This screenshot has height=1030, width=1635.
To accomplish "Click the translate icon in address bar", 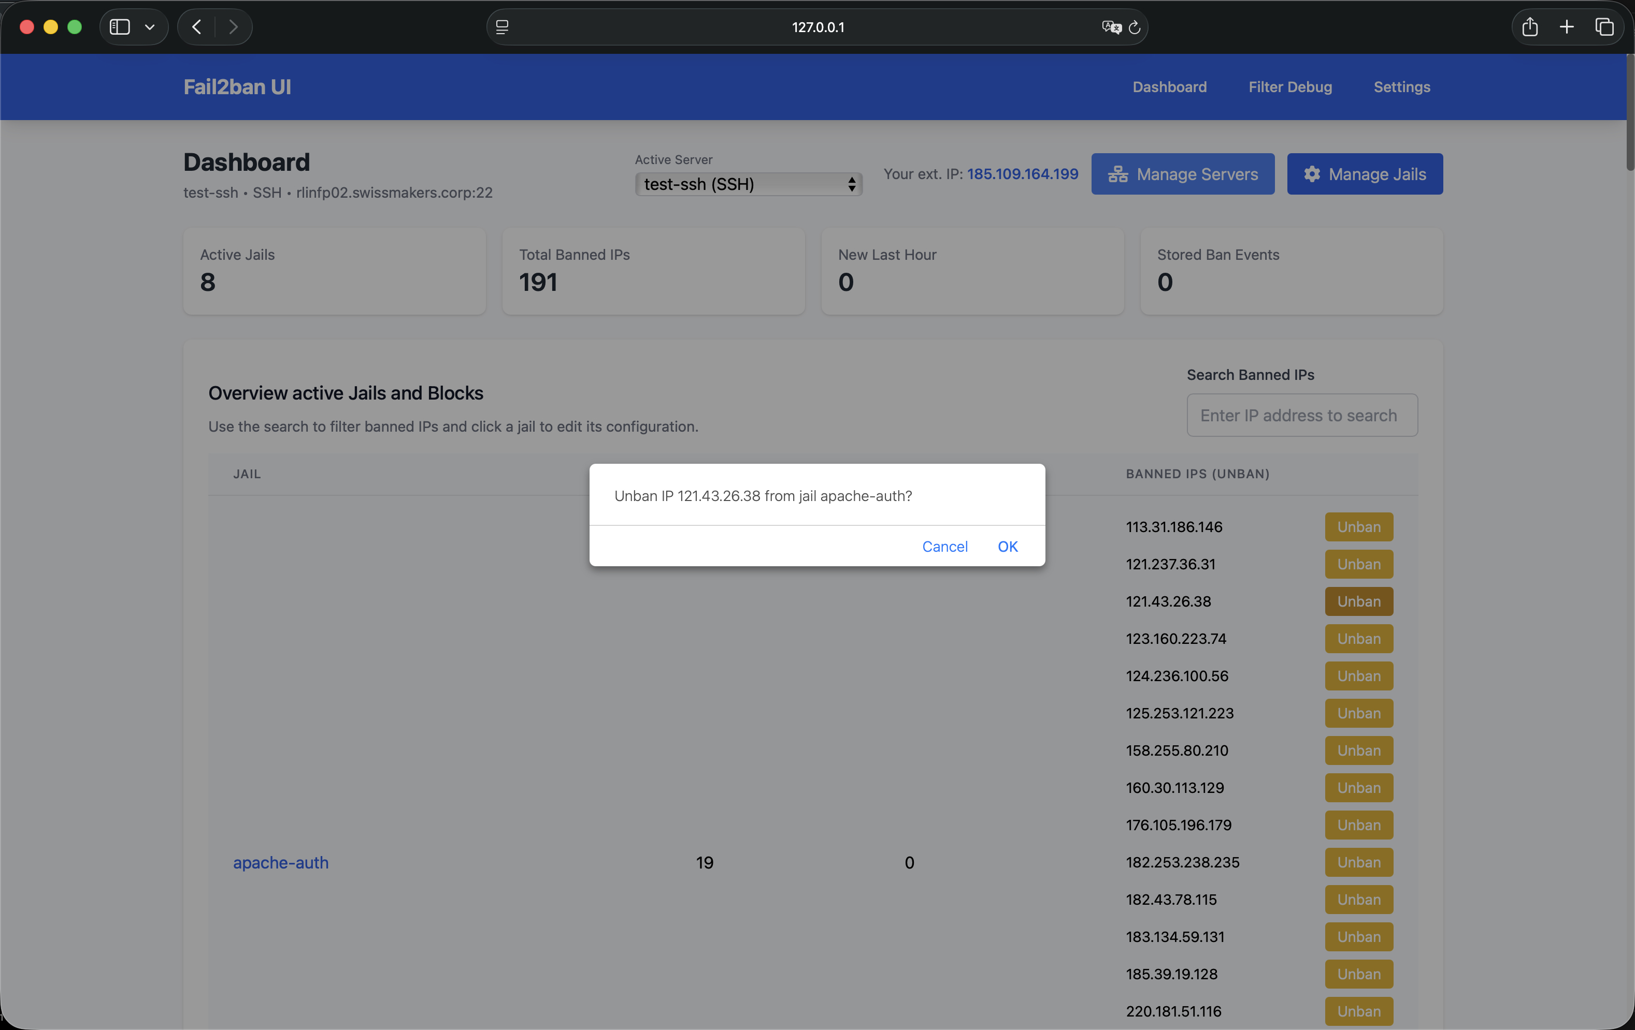I will [1111, 27].
